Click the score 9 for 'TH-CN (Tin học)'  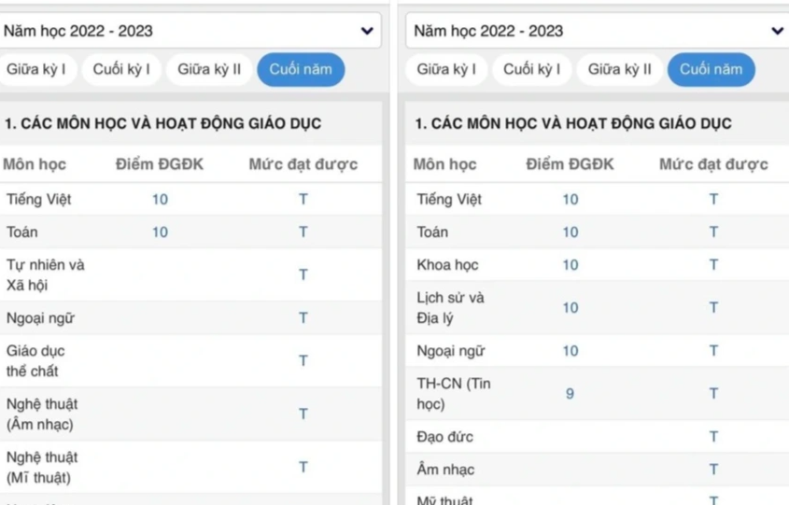(570, 394)
